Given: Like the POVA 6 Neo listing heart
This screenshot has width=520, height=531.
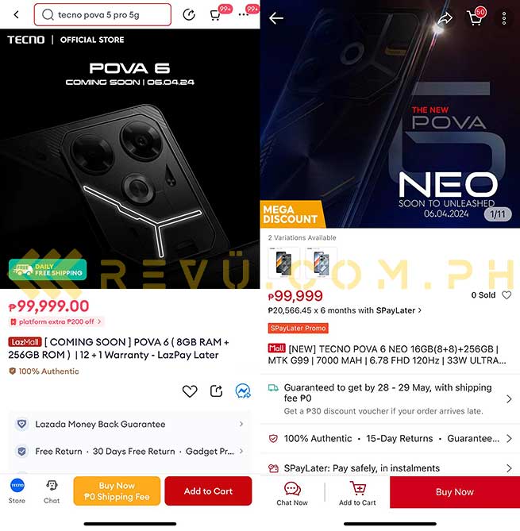Looking at the screenshot, I should pyautogui.click(x=507, y=295).
